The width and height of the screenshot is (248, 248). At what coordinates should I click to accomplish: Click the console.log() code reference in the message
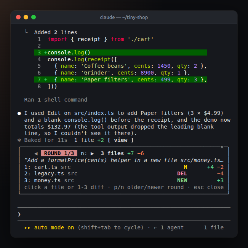(x=85, y=120)
